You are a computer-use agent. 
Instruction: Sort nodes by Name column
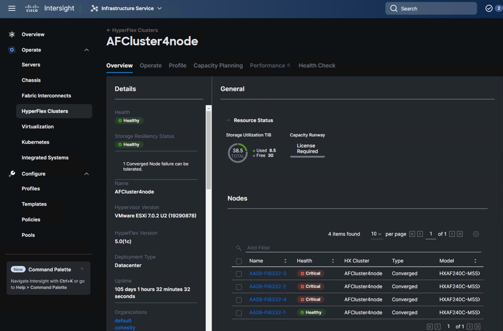point(285,261)
